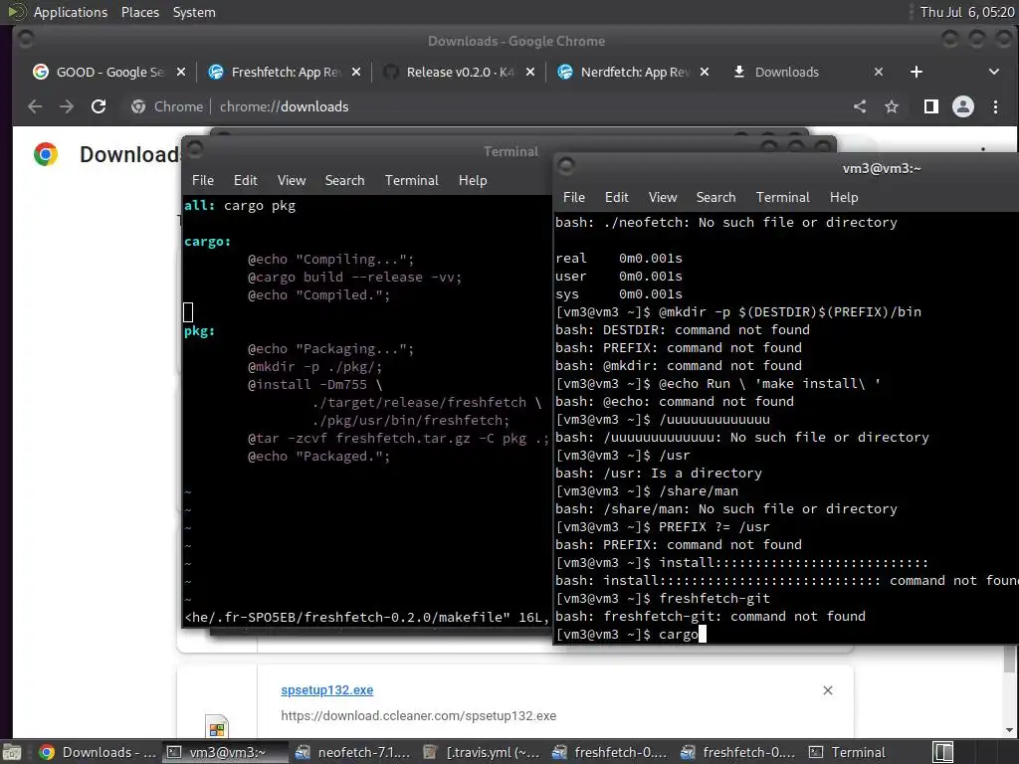Open View menu in vm3@vm3 terminal
The width and height of the screenshot is (1019, 764).
663,198
